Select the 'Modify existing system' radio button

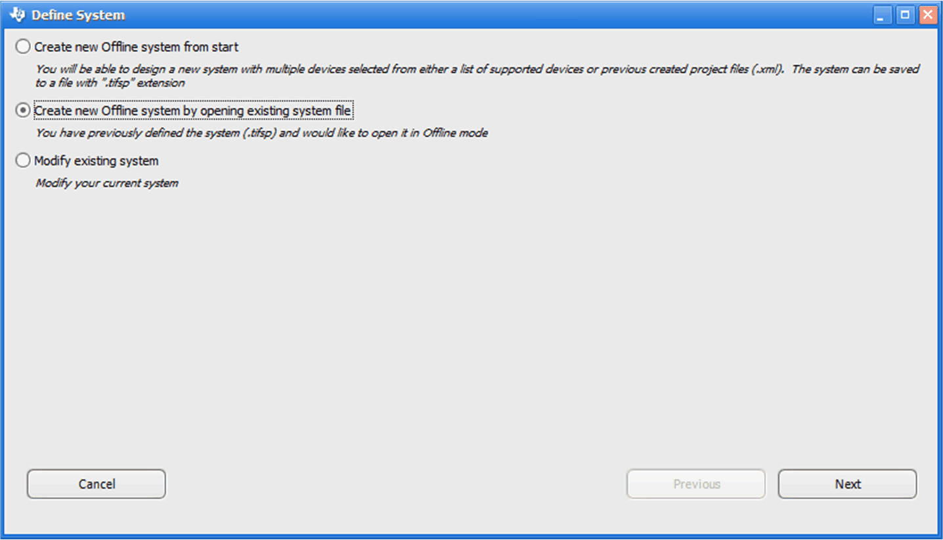point(23,161)
